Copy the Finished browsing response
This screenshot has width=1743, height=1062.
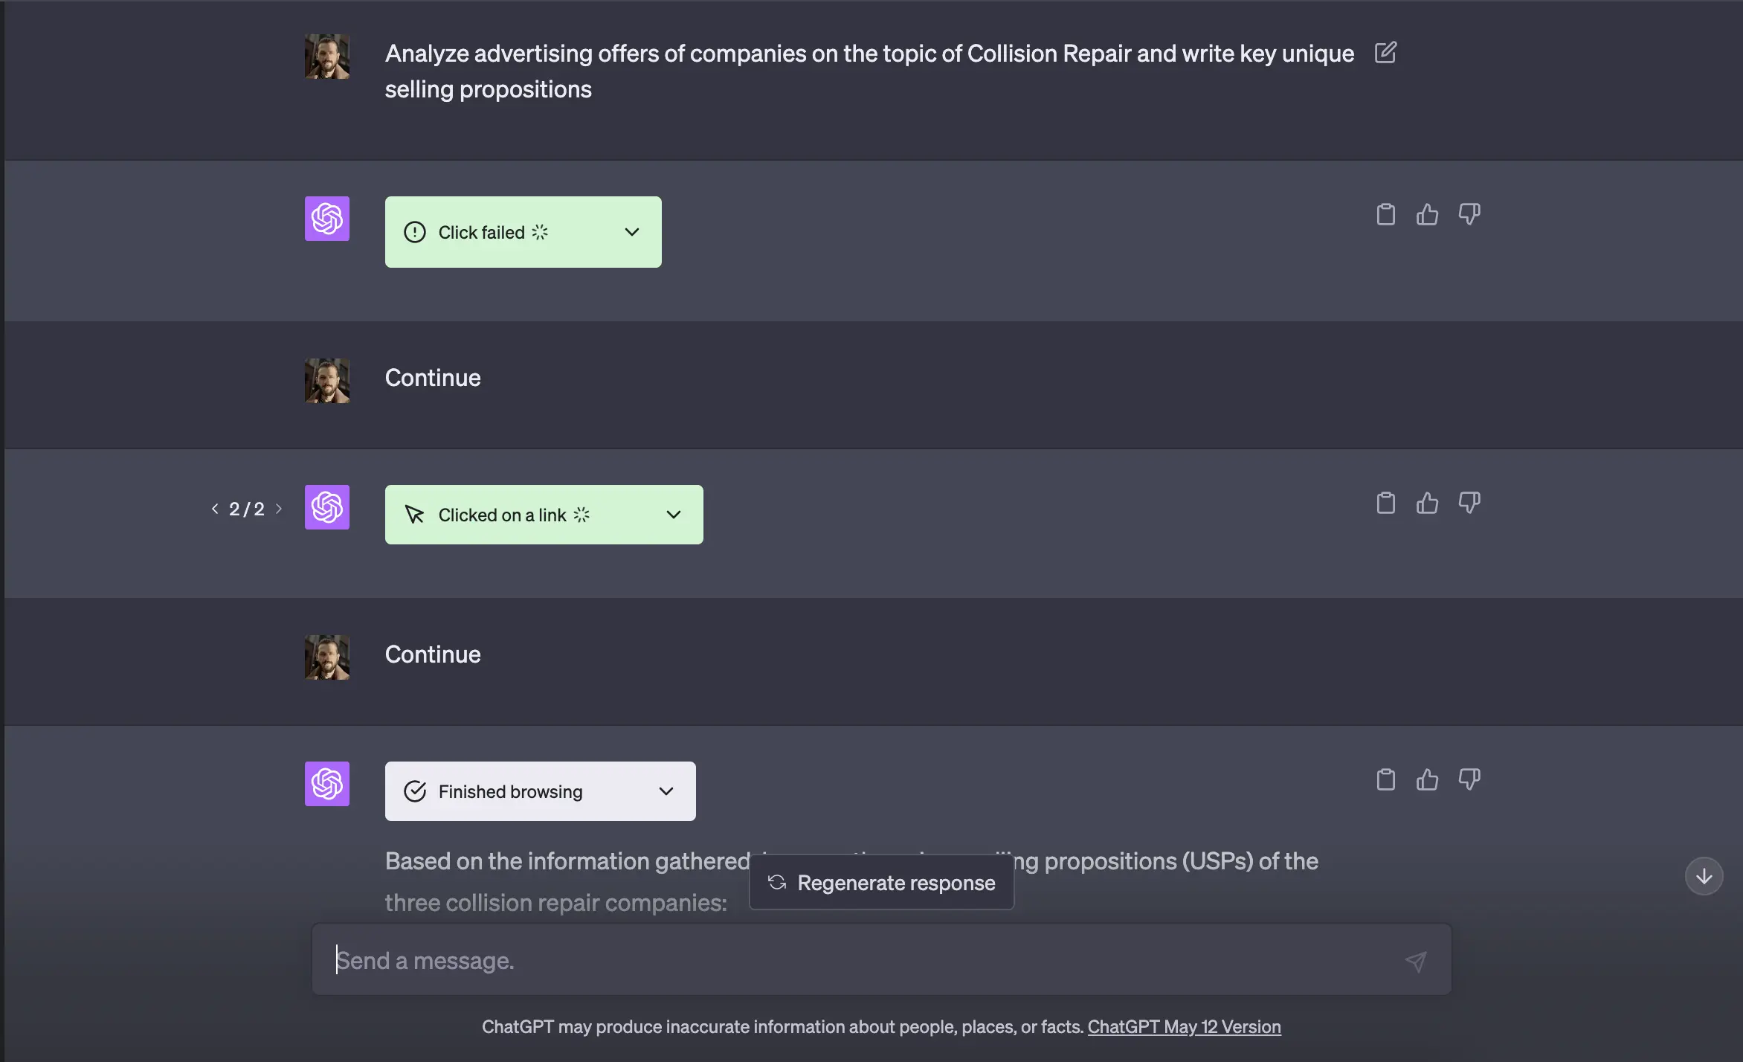tap(1385, 779)
